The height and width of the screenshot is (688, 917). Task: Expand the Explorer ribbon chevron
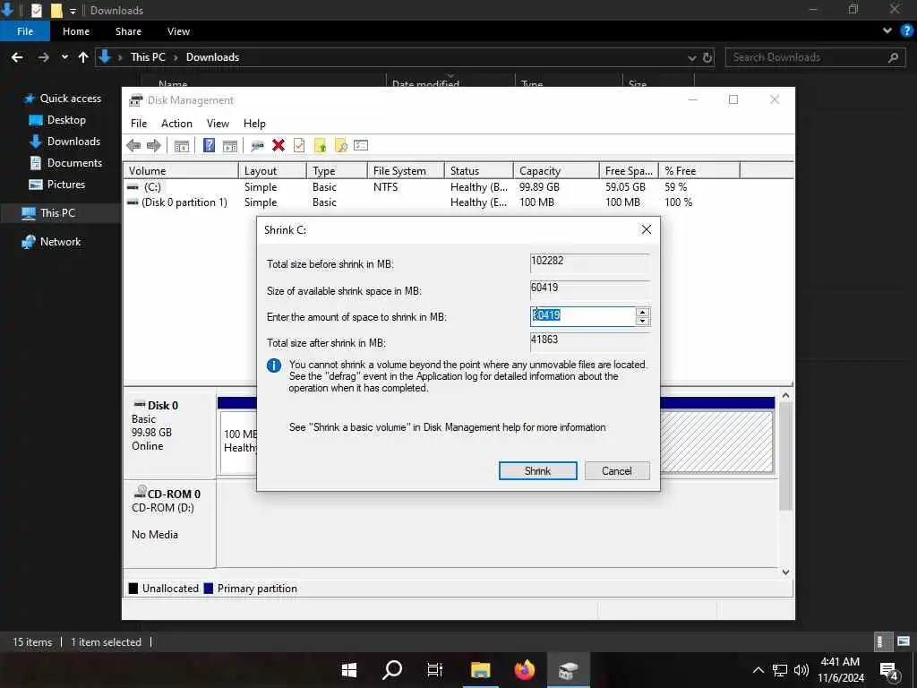click(887, 31)
